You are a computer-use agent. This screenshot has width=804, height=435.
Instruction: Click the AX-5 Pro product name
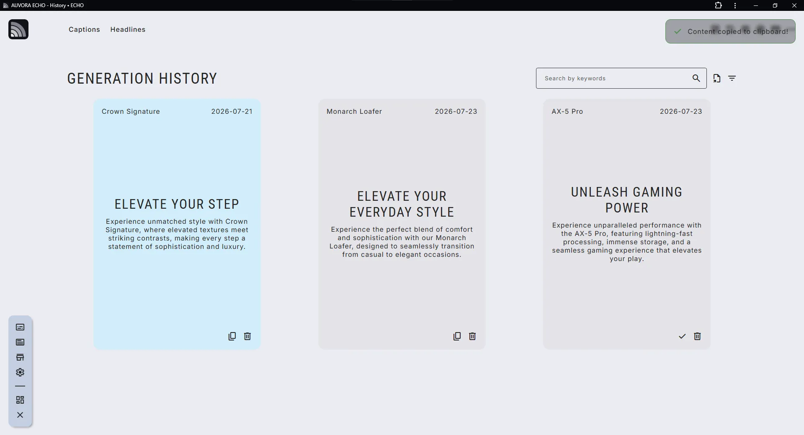(x=567, y=111)
